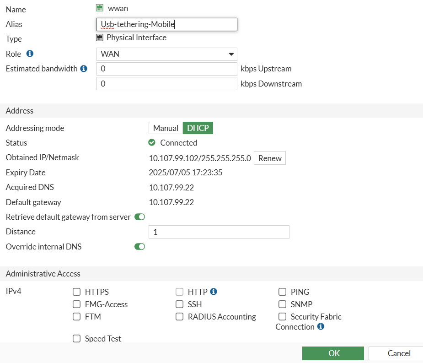423x363 pixels.
Task: Click the OK button
Action: tap(333, 353)
